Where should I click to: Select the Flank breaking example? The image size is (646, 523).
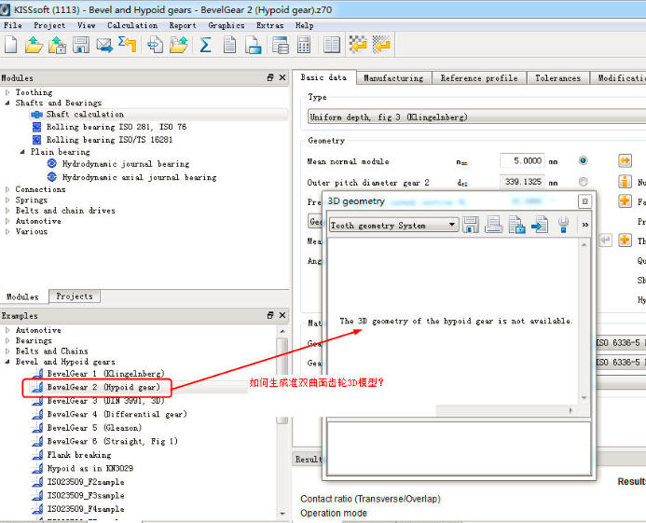(79, 455)
